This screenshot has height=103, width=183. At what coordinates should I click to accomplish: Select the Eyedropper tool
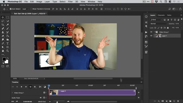point(7,25)
